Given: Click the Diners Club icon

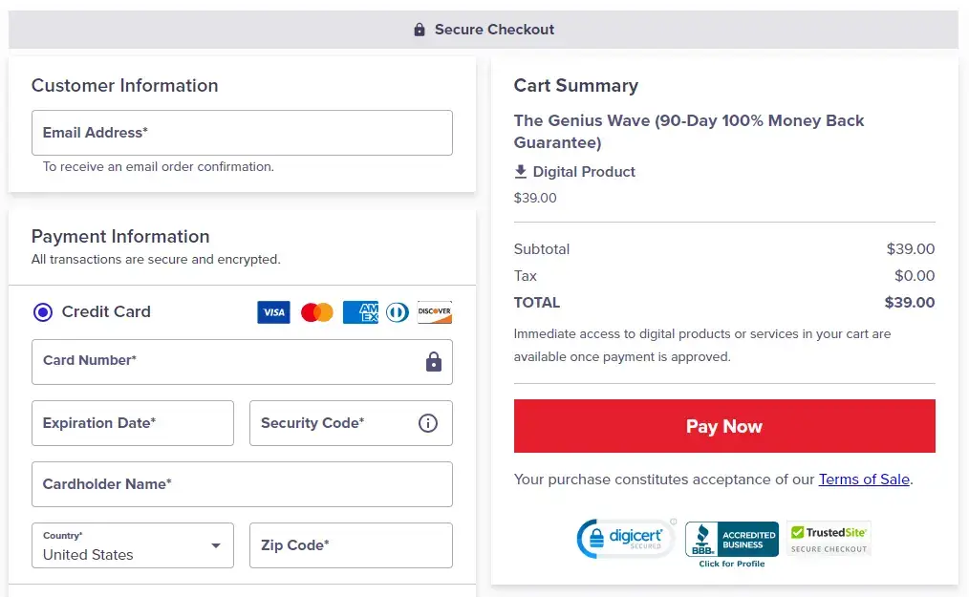Looking at the screenshot, I should point(398,312).
